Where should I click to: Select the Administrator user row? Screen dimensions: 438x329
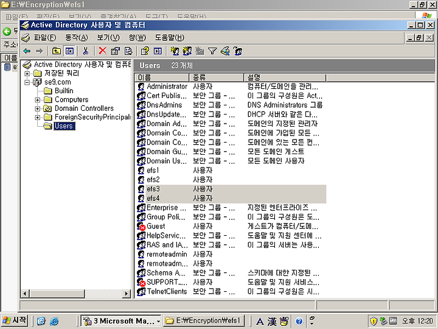click(231, 87)
